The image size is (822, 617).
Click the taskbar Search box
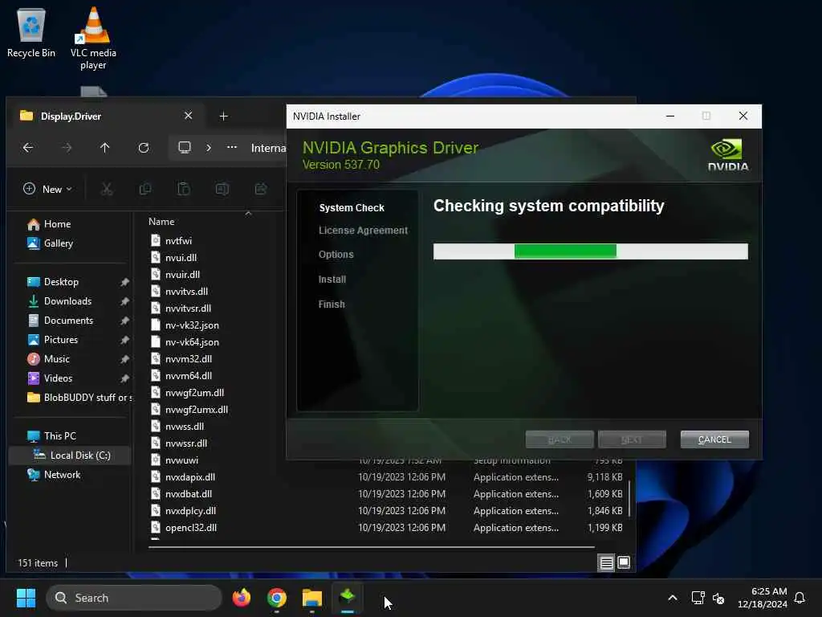pyautogui.click(x=134, y=598)
